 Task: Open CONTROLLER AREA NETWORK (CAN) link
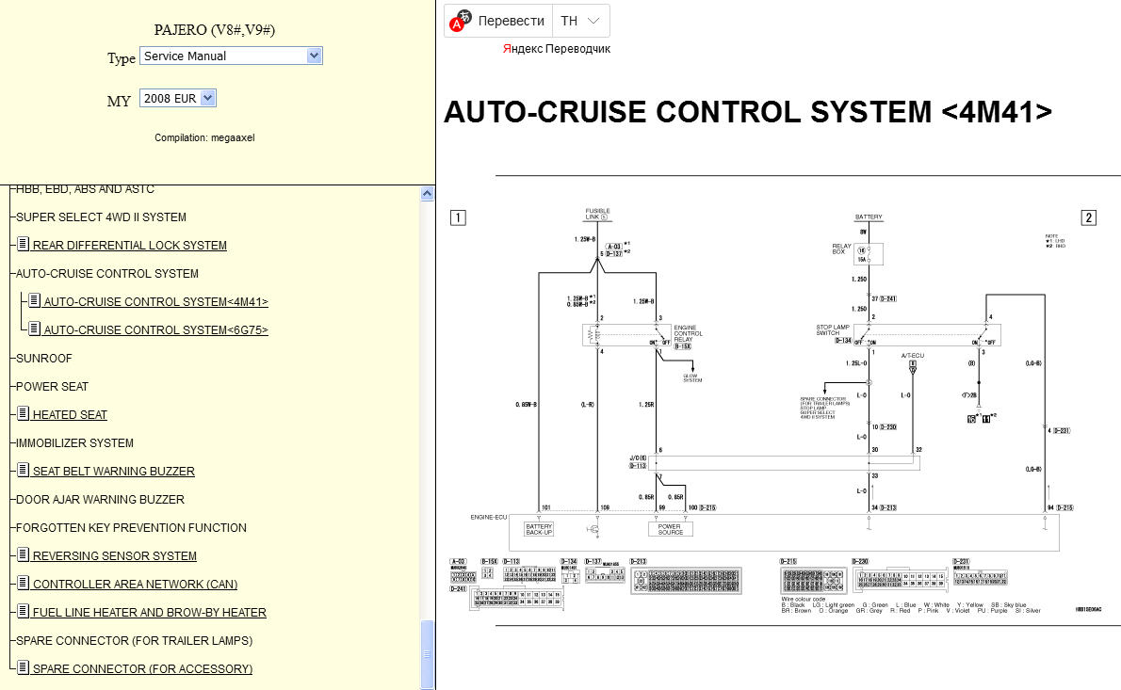[135, 585]
